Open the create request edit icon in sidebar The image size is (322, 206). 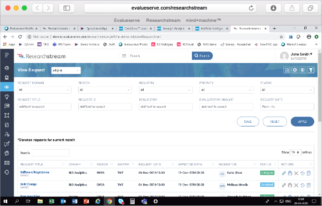7,78
